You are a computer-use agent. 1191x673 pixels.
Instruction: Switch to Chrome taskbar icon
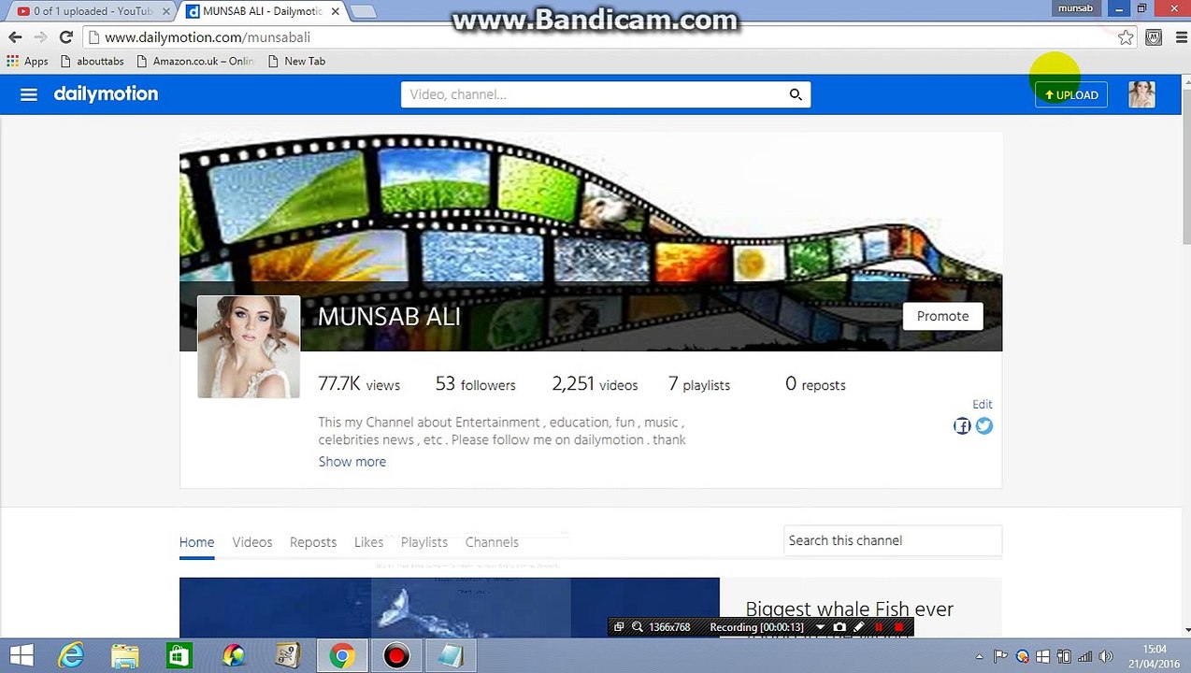[x=342, y=656]
